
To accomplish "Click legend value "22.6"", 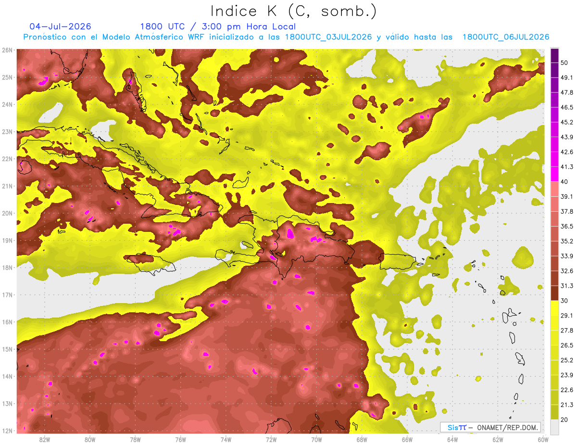I will point(567,390).
